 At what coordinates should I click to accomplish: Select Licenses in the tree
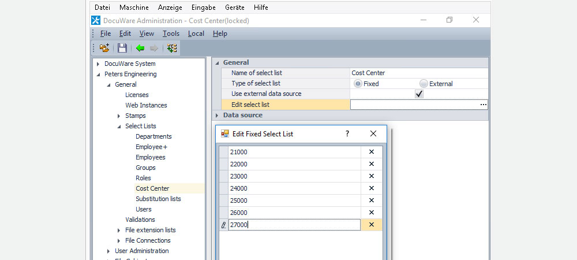coord(137,95)
